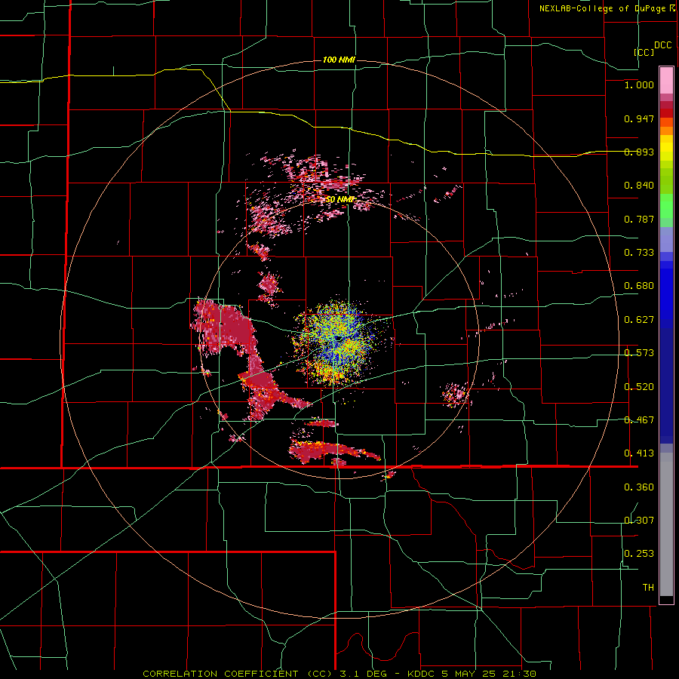Image resolution: width=679 pixels, height=679 pixels.
Task: Click the [CC] product label
Action: [x=644, y=52]
